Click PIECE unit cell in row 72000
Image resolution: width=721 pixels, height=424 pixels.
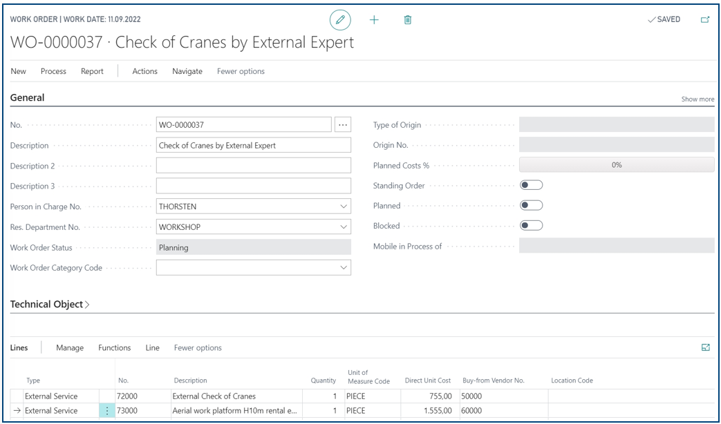373,396
